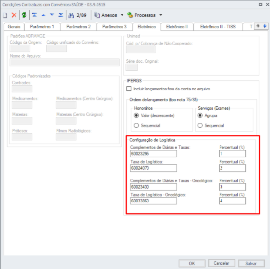Click Percentual field with value 1

(x=232, y=154)
